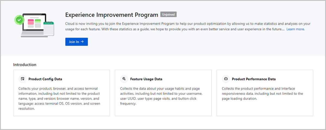The width and height of the screenshot is (326, 130).
Task: Select the Feature Usage Data title
Action: click(146, 79)
